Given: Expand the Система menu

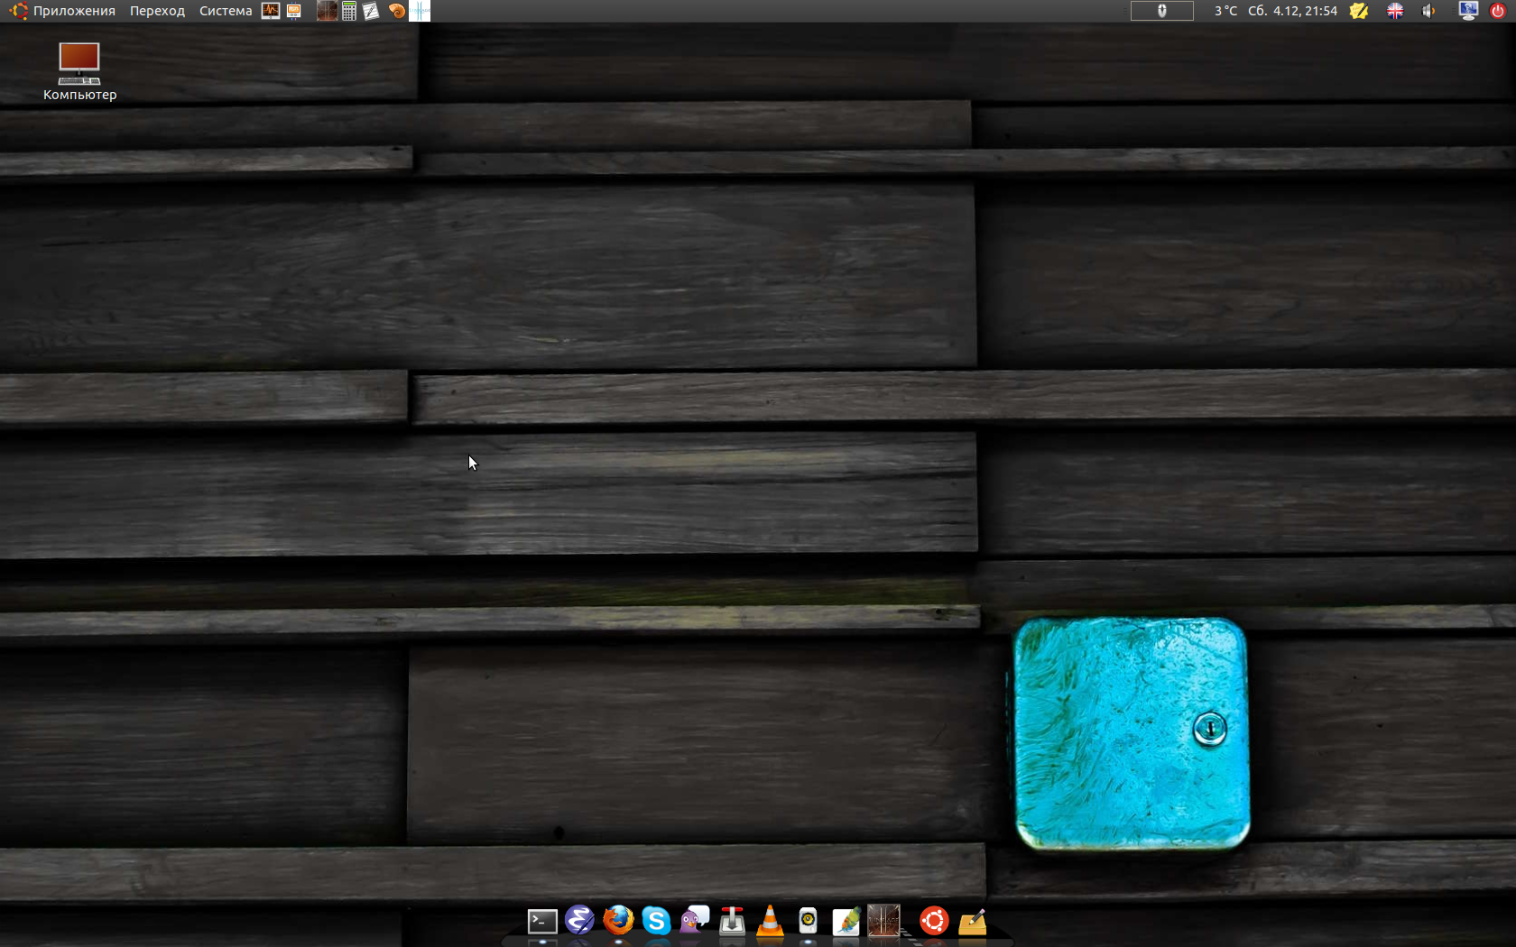Looking at the screenshot, I should pyautogui.click(x=226, y=11).
